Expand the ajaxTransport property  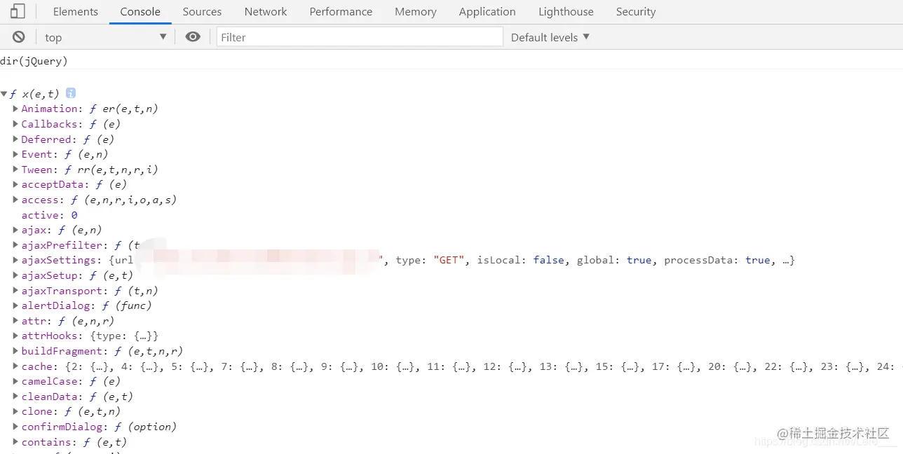tap(15, 291)
